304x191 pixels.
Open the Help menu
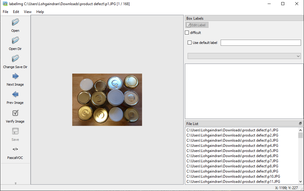[x=40, y=12]
